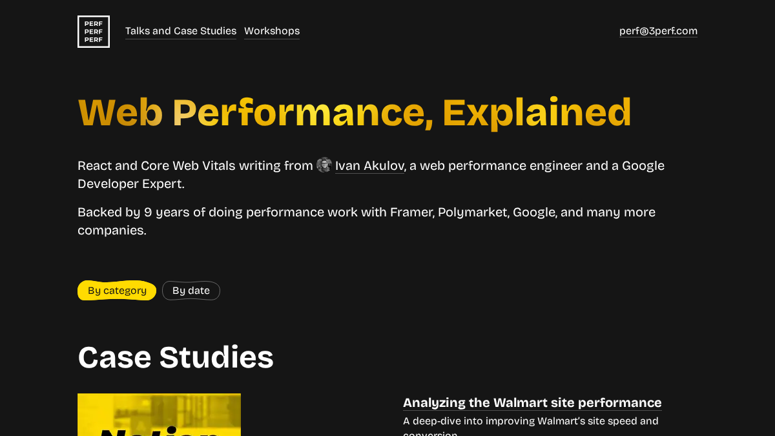Open Analyzing the Walmart site performance article
This screenshot has width=775, height=436.
[532, 403]
